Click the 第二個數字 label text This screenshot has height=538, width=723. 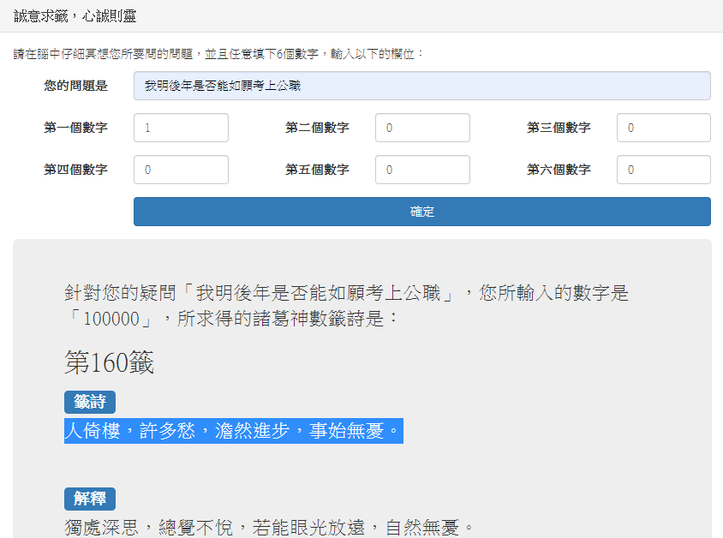tap(317, 128)
